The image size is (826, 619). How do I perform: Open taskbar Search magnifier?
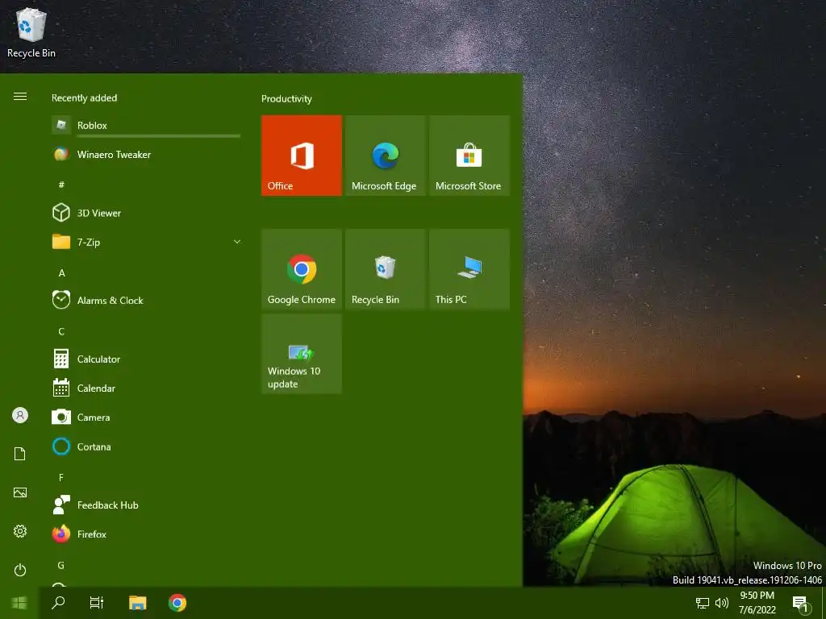coord(58,603)
